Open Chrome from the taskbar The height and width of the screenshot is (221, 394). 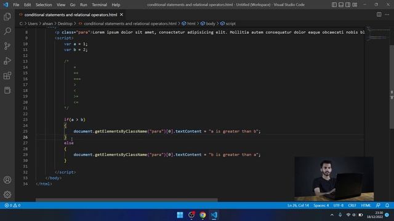coord(203,215)
